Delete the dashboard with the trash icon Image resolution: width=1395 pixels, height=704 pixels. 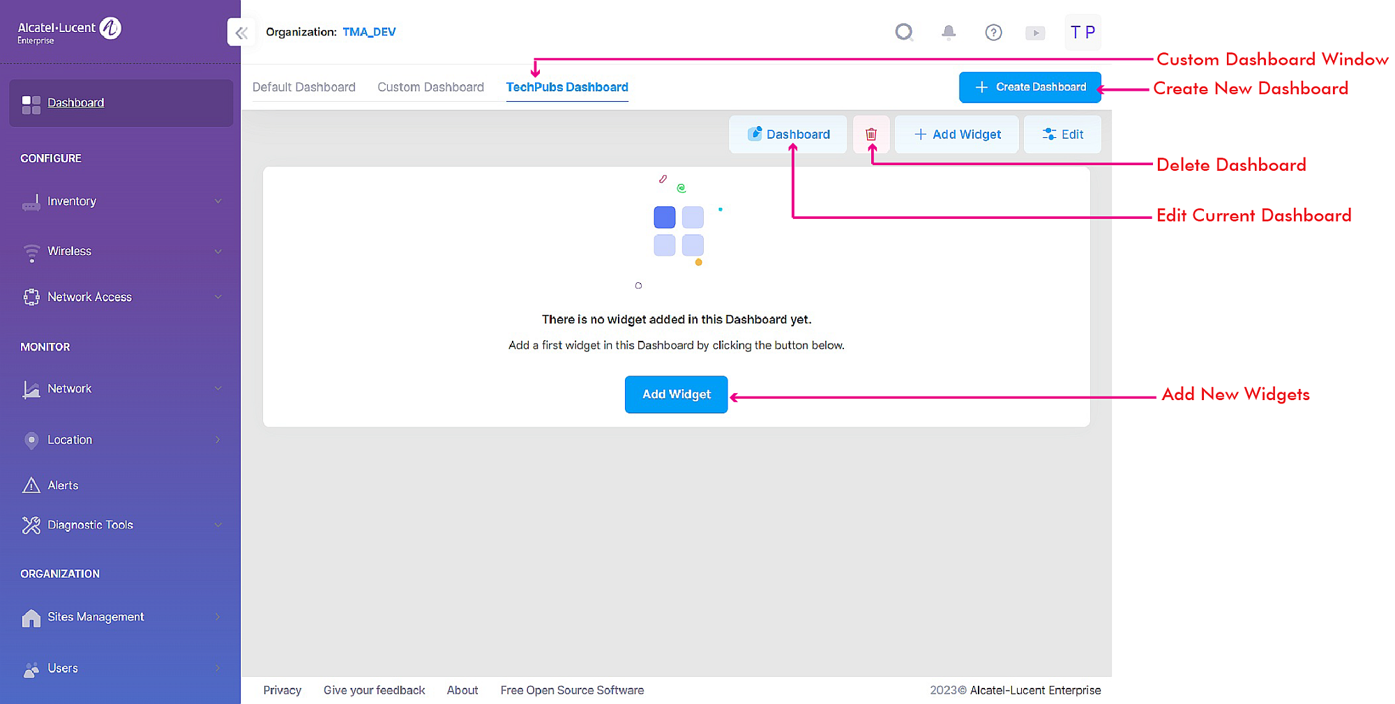pos(871,135)
